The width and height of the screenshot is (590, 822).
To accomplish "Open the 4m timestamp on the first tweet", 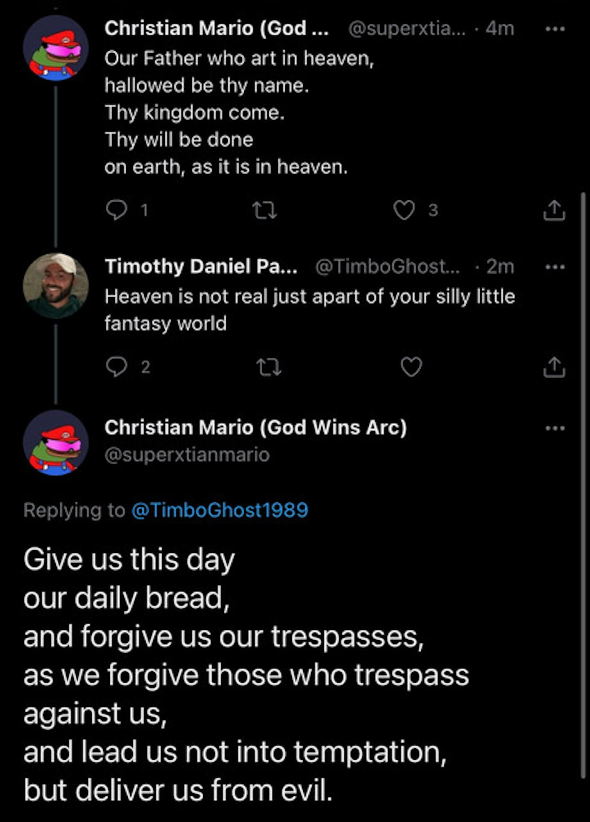I will 500,28.
